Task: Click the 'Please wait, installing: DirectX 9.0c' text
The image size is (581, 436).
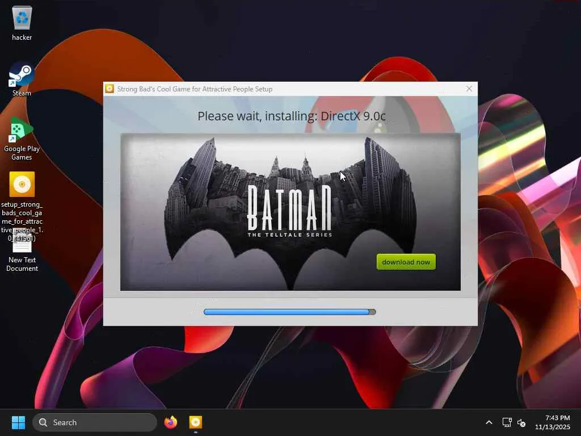Action: click(x=292, y=116)
